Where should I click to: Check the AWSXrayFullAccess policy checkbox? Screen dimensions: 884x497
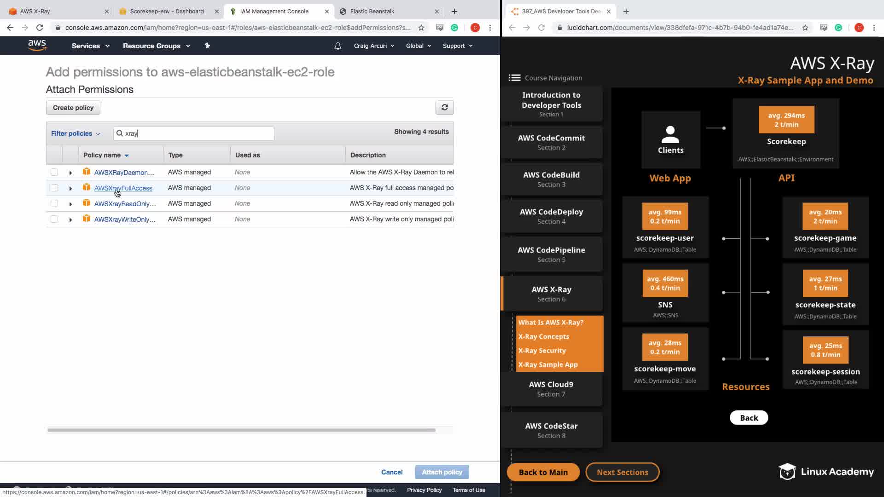click(54, 188)
